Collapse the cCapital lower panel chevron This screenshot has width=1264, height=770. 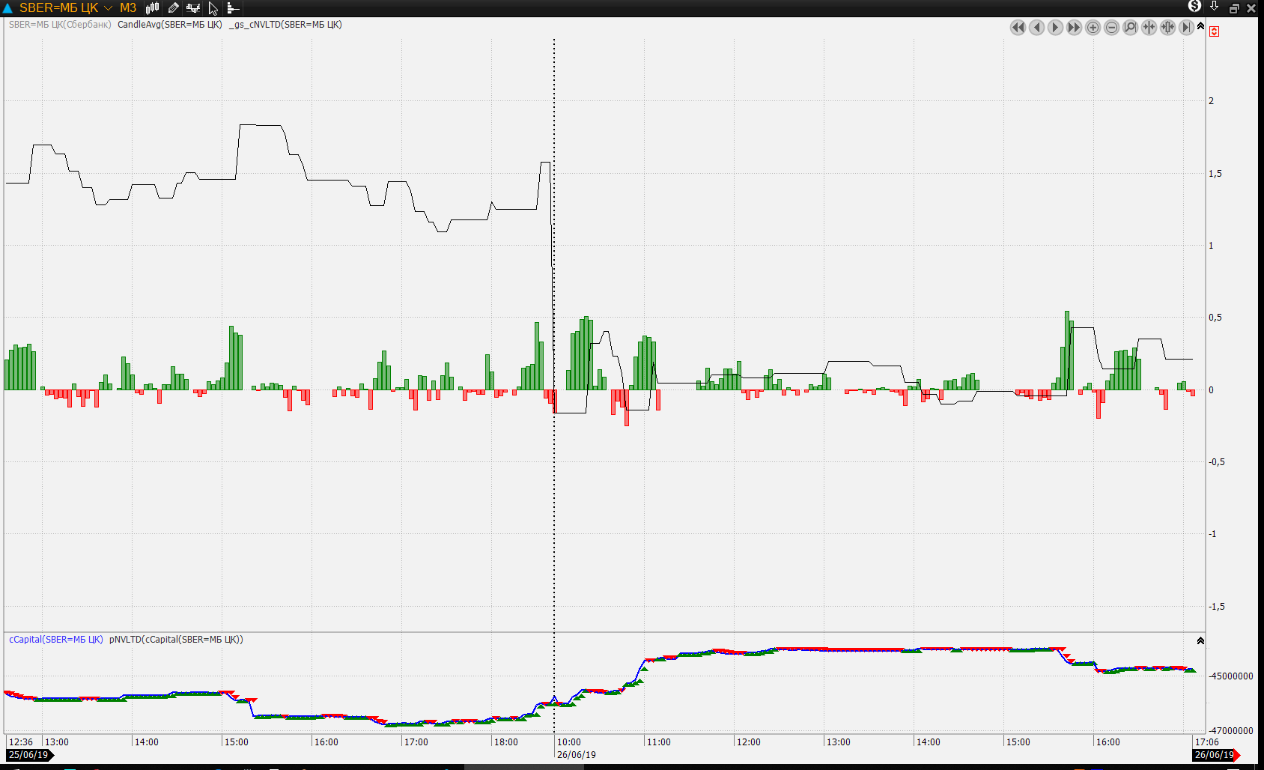pos(1200,640)
